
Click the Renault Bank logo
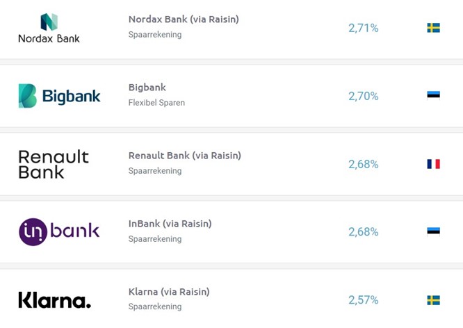point(54,164)
